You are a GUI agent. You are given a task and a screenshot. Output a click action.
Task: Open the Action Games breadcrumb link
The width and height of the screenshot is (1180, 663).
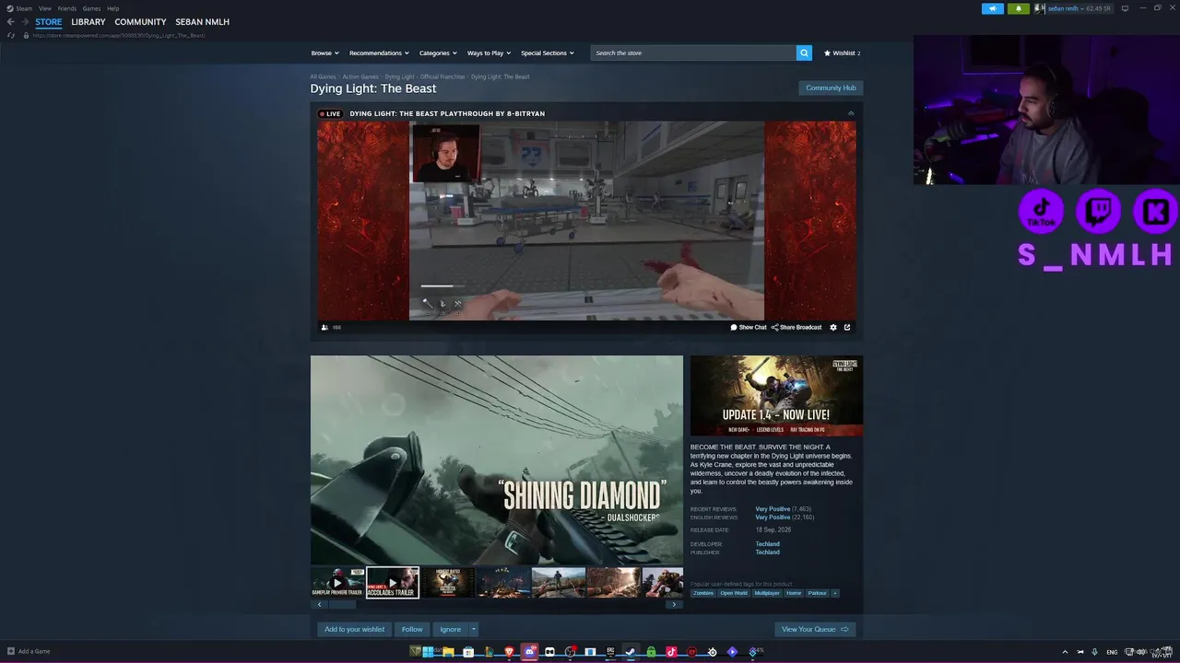[x=360, y=76]
